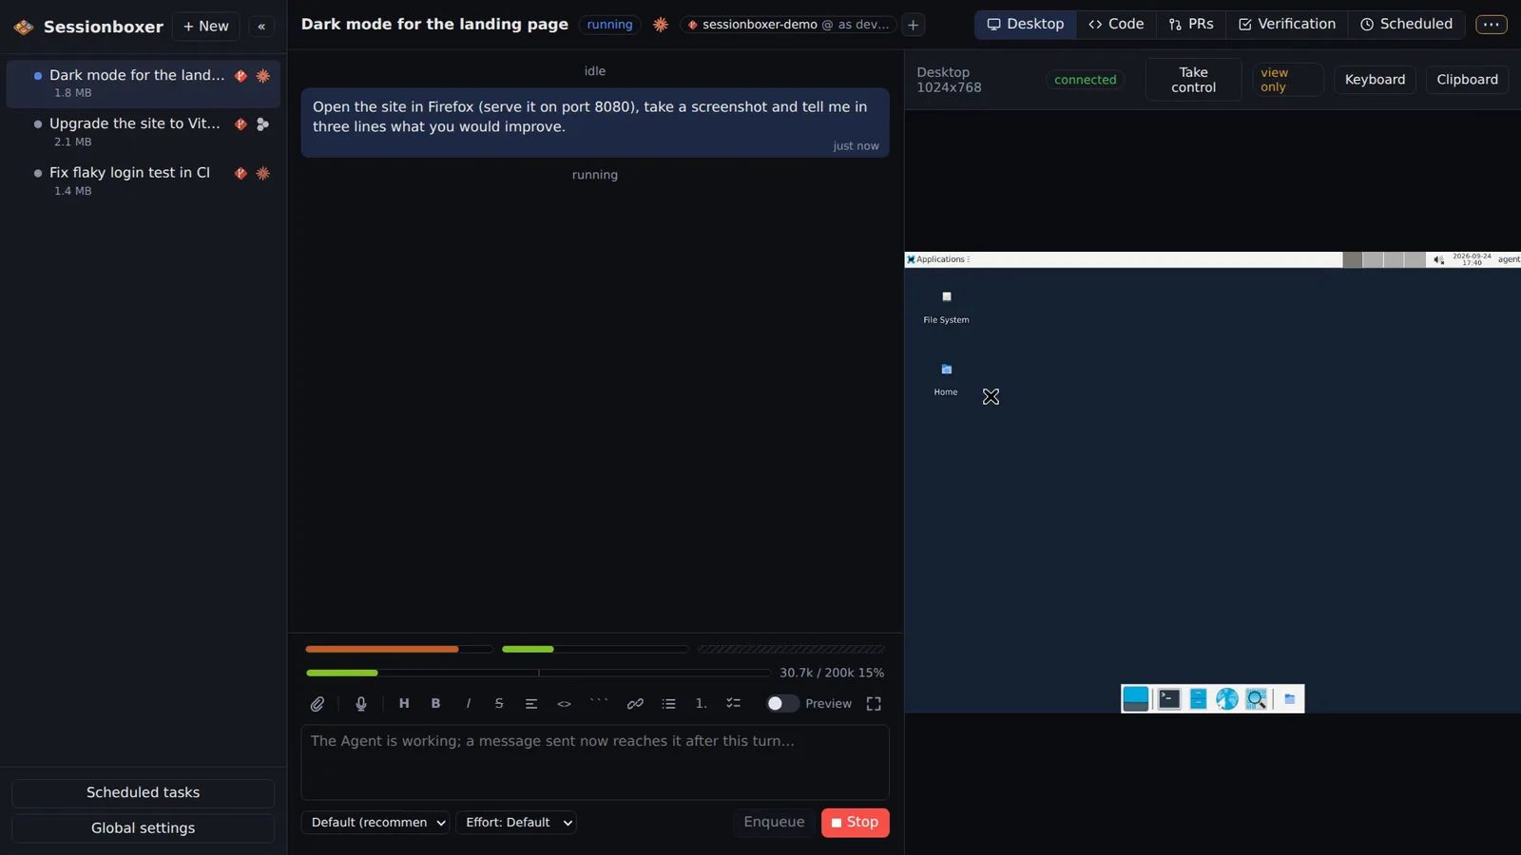Open Scheduled tasks
Viewport: 1521px width, 855px height.
[x=143, y=793]
